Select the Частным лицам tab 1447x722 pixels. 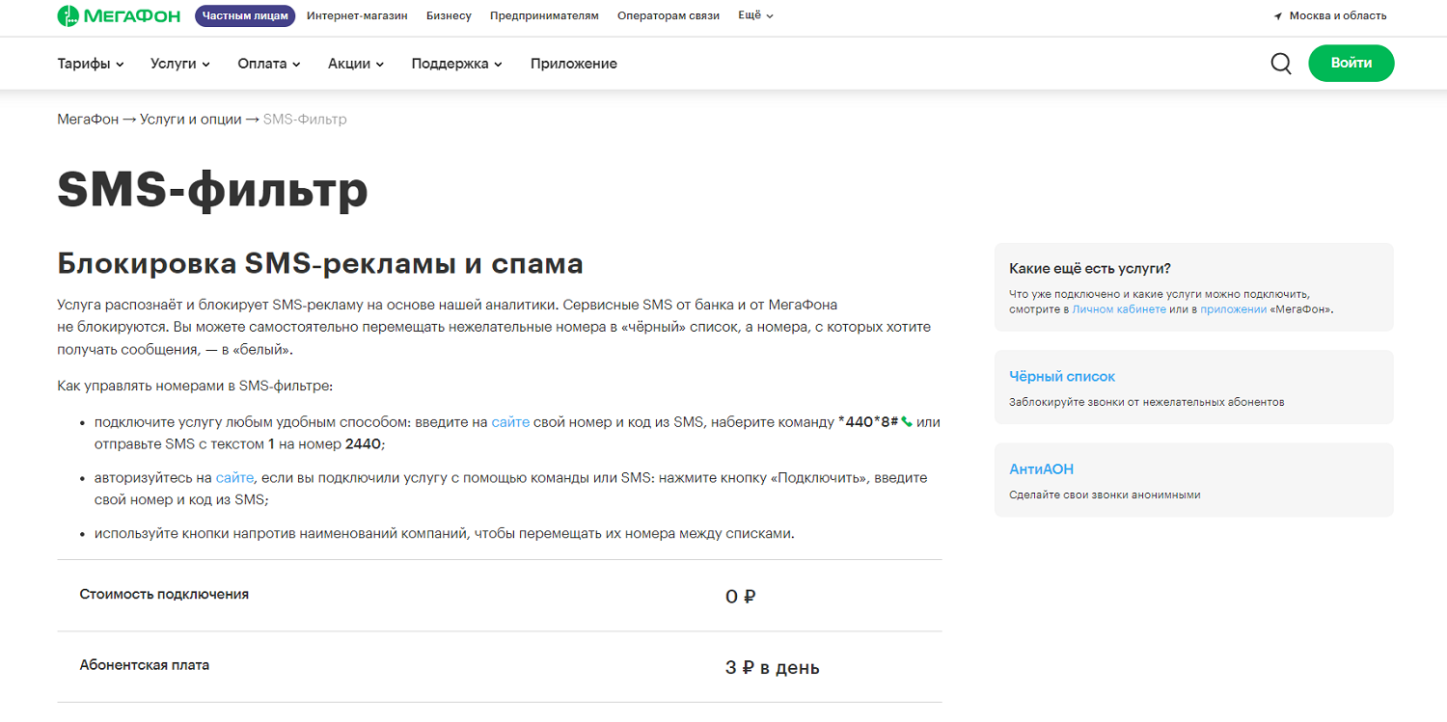(x=245, y=15)
